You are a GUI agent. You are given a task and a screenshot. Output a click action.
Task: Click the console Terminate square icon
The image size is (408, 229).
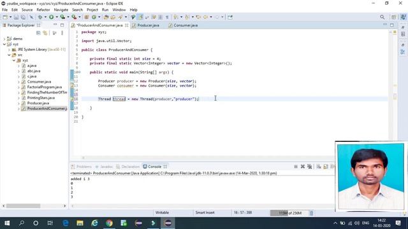click(x=296, y=167)
